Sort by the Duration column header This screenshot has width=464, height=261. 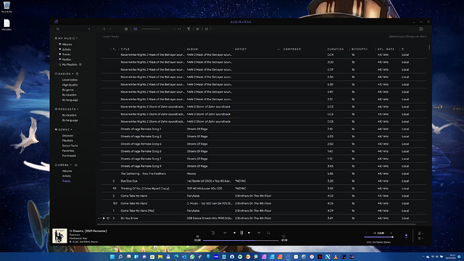click(336, 49)
